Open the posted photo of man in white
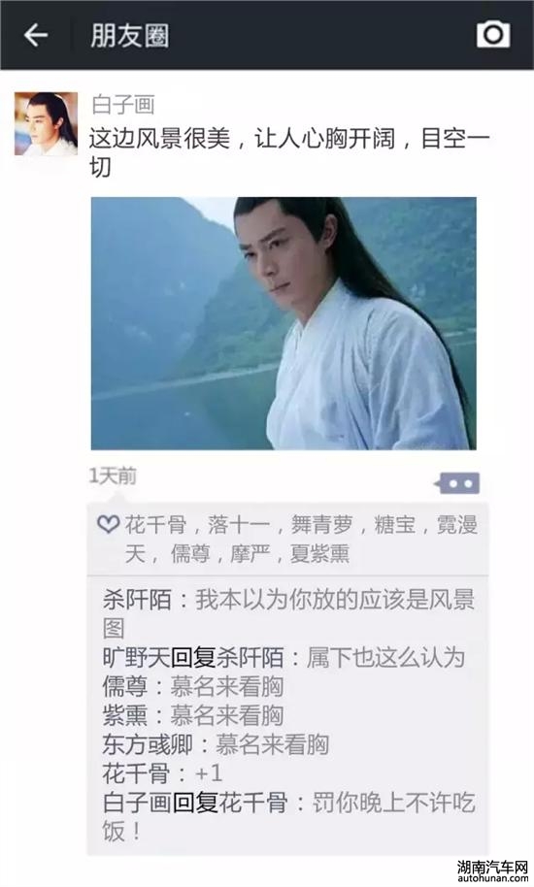Screen dimensions: 534x887 (284, 323)
